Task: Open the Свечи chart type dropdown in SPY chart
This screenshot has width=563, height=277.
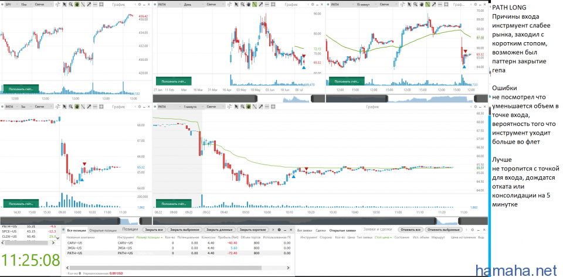Action: 45,5
